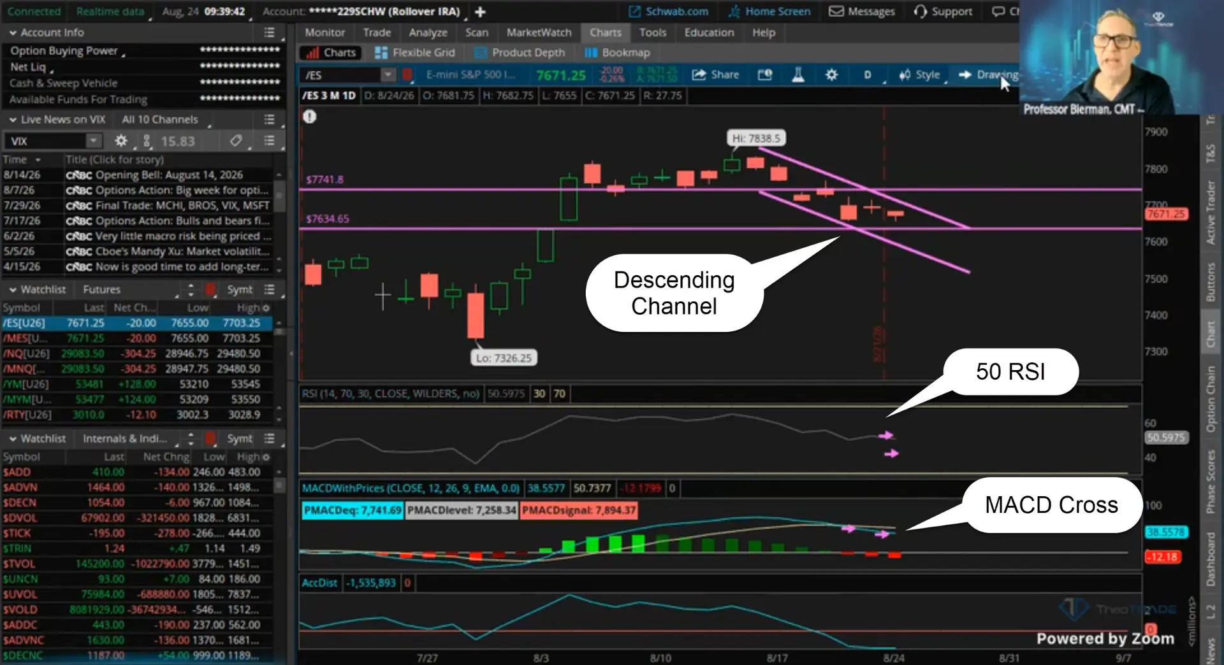Toggle the Buttons sidebar gadget
Screen dimensions: 1224x665
1211,281
